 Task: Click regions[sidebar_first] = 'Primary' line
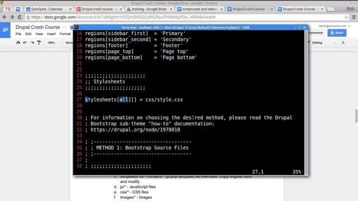pos(135,33)
